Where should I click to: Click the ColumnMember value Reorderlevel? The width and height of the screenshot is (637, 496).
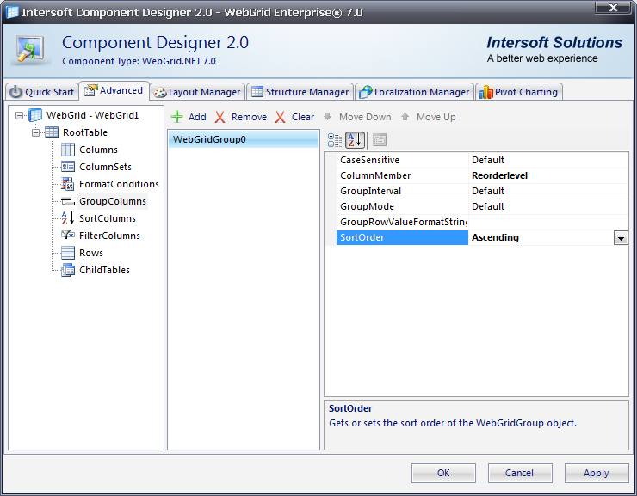(x=499, y=175)
